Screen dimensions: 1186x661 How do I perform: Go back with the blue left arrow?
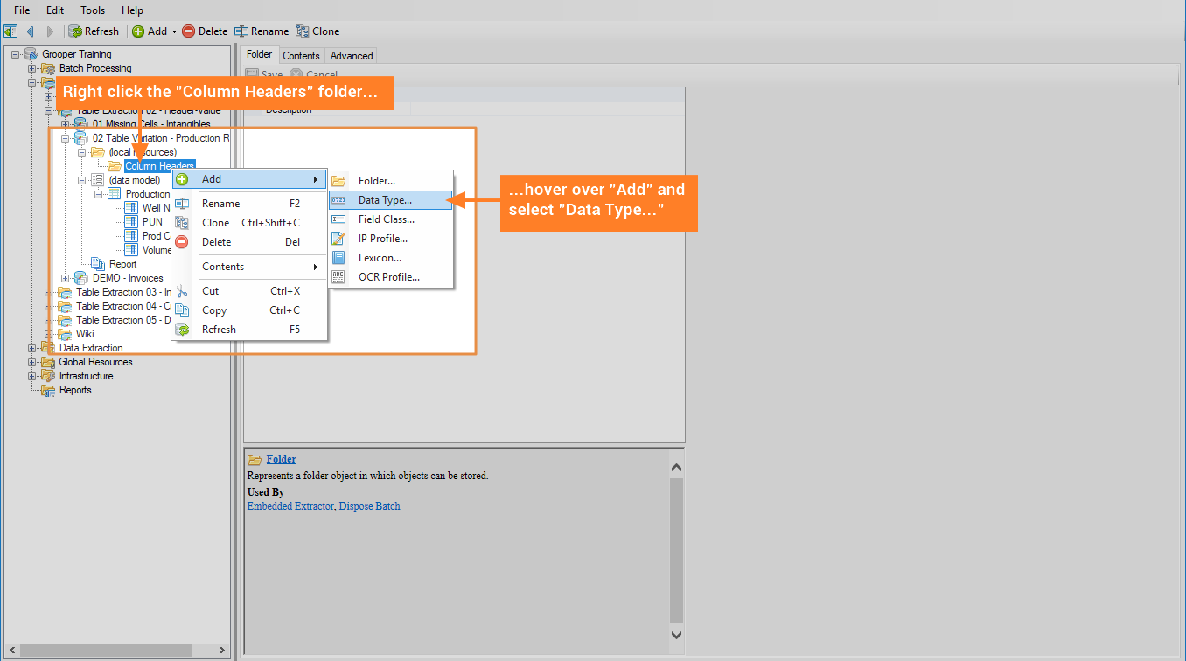(31, 31)
